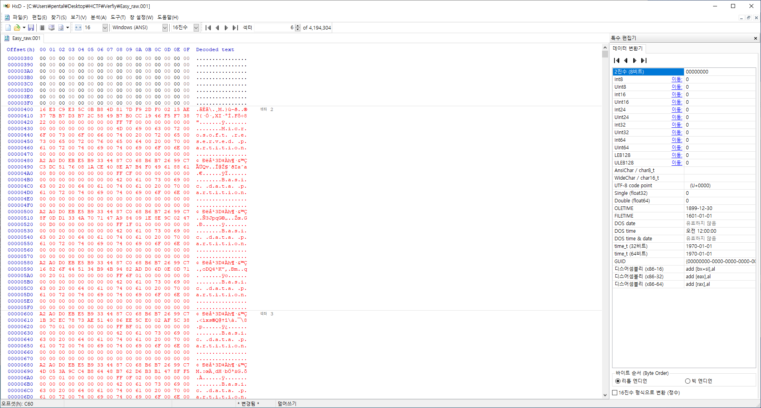Go to next sector in toolbar
Image resolution: width=761 pixels, height=408 pixels.
(226, 28)
